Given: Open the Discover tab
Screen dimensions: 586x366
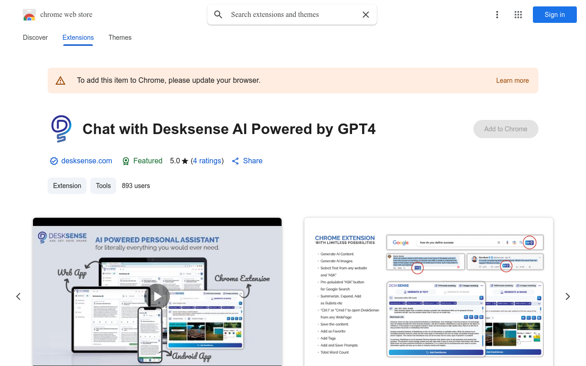Looking at the screenshot, I should 35,38.
